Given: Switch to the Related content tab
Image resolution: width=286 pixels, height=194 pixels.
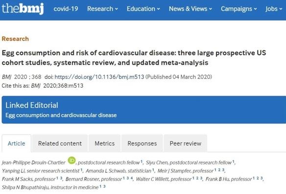Looking at the screenshot, I should (x=60, y=144).
